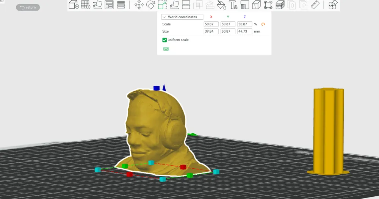Select the yellow cylinder object on plate
The height and width of the screenshot is (199, 379).
tap(329, 130)
